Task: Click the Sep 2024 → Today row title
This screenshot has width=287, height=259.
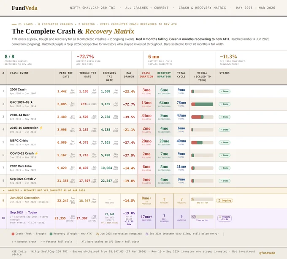Action: tap(24, 213)
